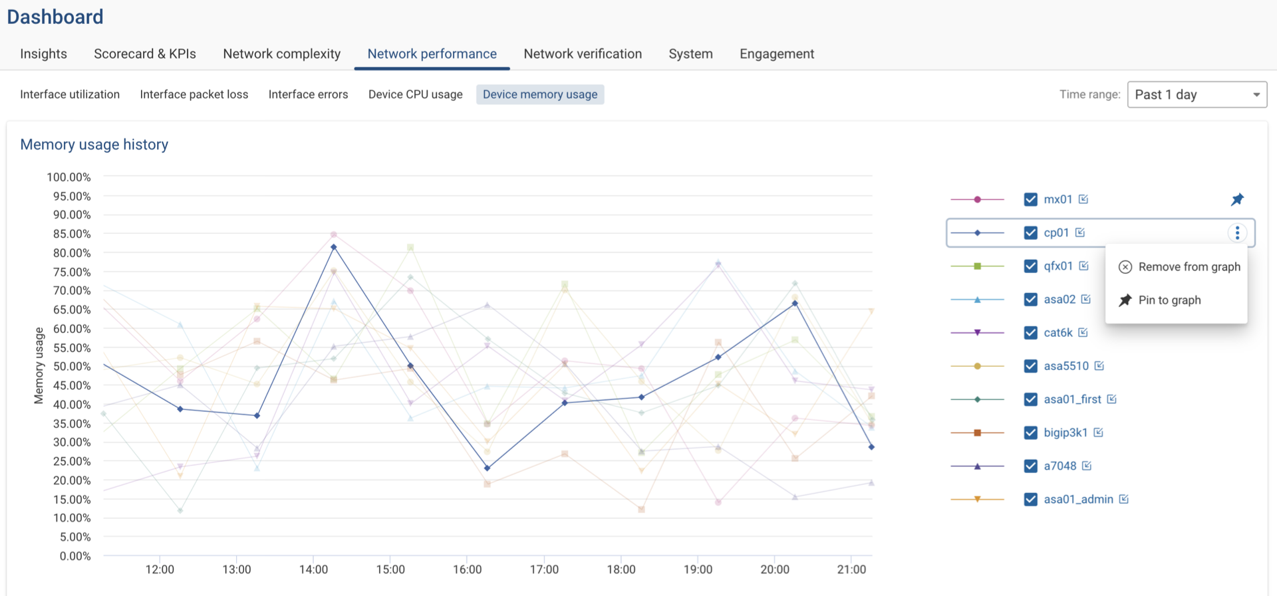Open the qfx01 device link
Image resolution: width=1277 pixels, height=596 pixels.
tap(1058, 266)
